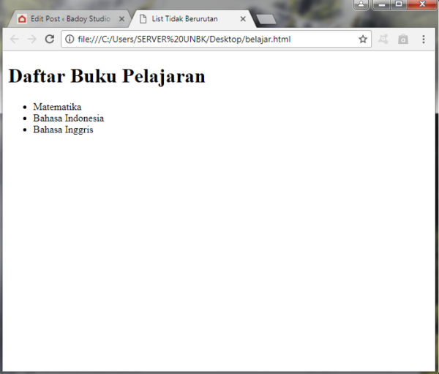Viewport: 439px width, 374px height.
Task: Click the browser forward arrow
Action: pyautogui.click(x=32, y=39)
